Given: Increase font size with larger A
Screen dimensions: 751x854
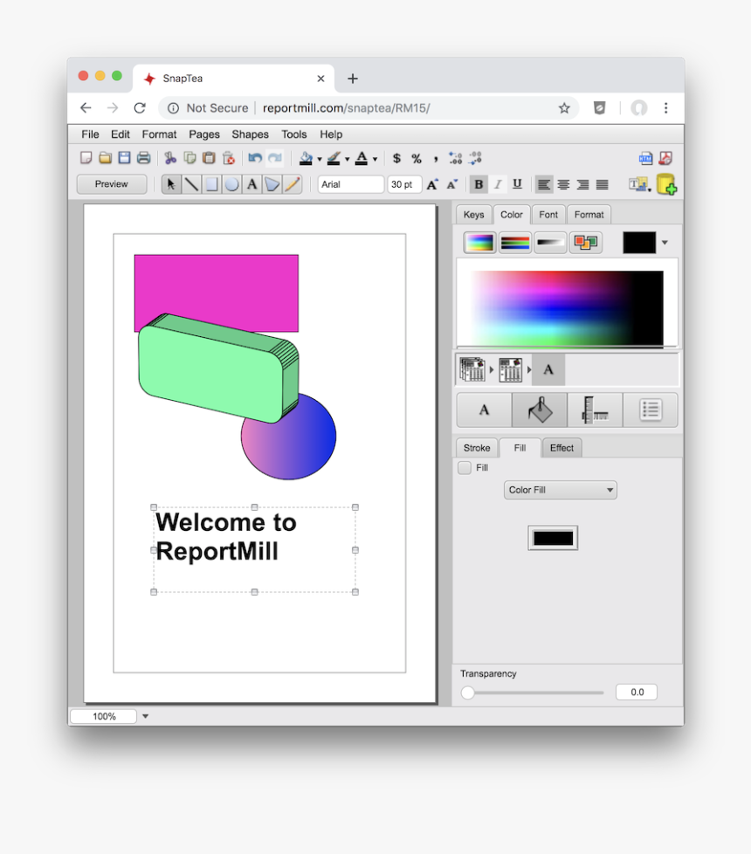Looking at the screenshot, I should [432, 184].
